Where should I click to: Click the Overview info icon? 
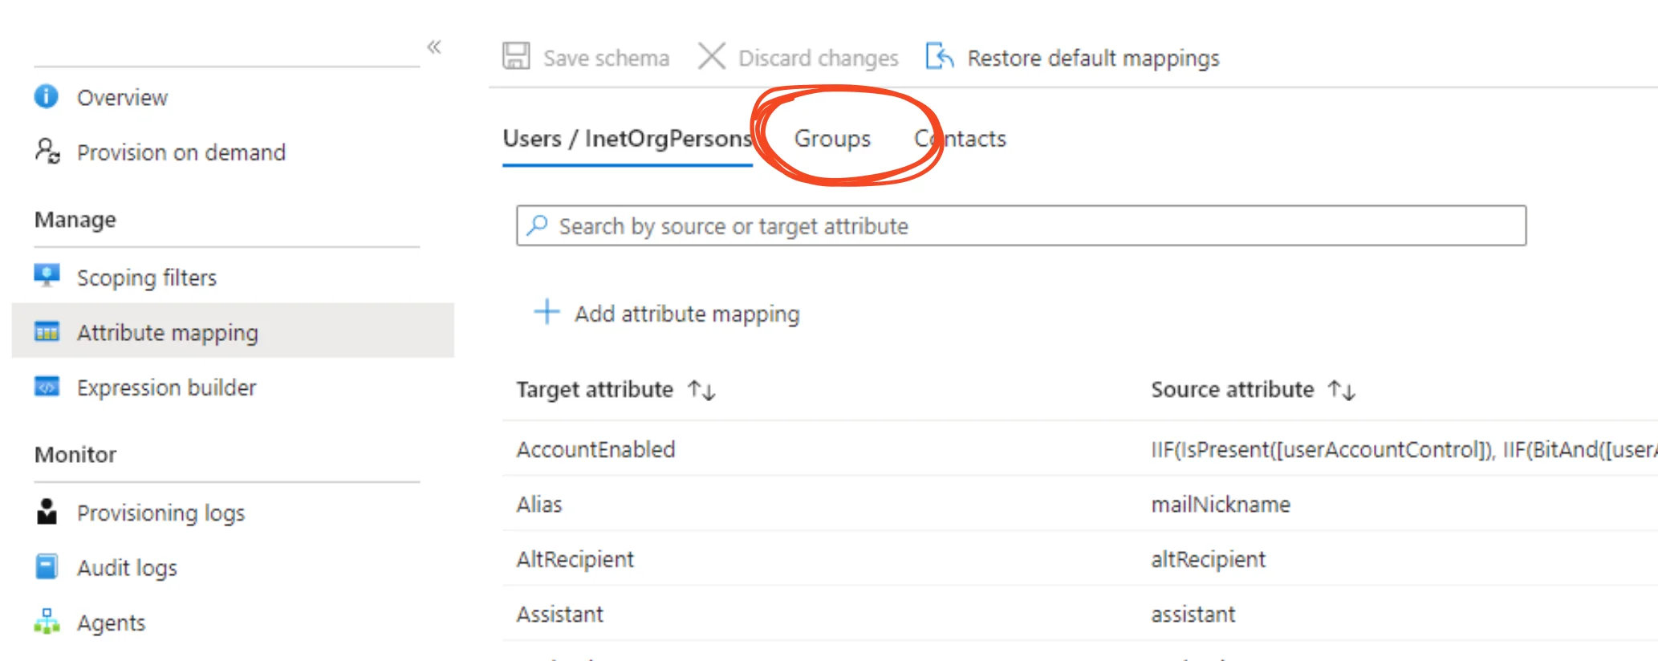click(47, 96)
